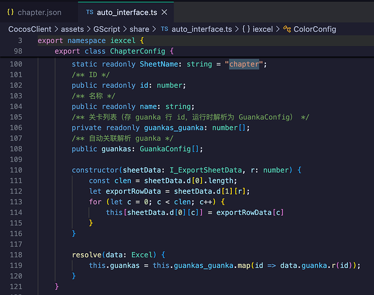Open assets folder in the breadcrumb
Viewport: 374px width, 295px height.
point(73,29)
